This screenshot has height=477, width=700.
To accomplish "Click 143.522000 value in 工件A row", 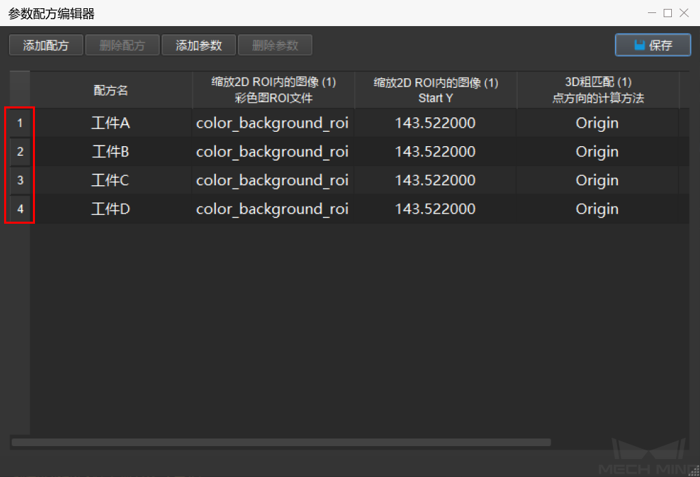I will pyautogui.click(x=435, y=123).
